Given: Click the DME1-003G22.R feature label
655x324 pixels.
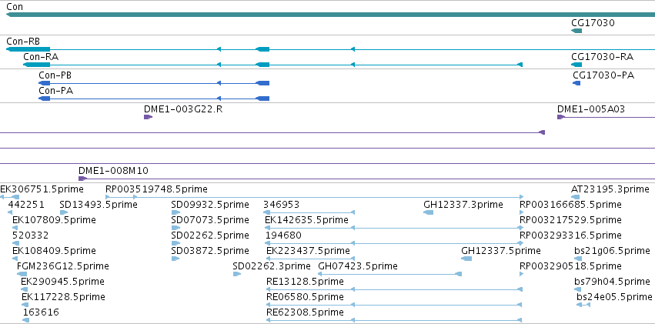Looking at the screenshot, I should pyautogui.click(x=183, y=109).
